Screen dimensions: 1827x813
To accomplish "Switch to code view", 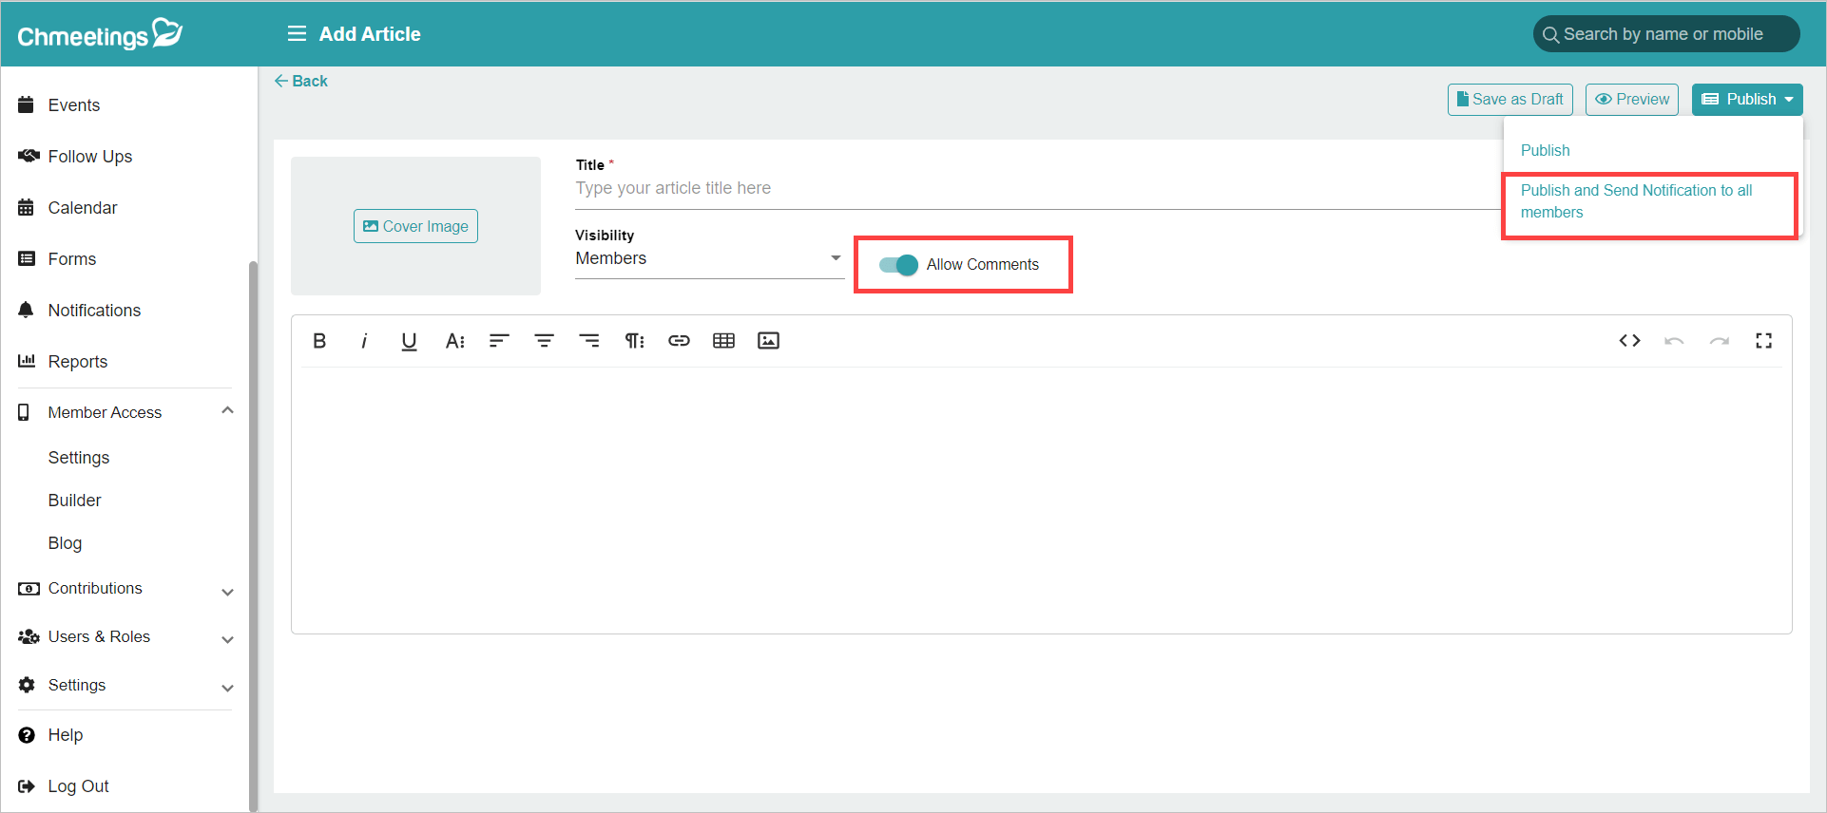I will click(1629, 341).
